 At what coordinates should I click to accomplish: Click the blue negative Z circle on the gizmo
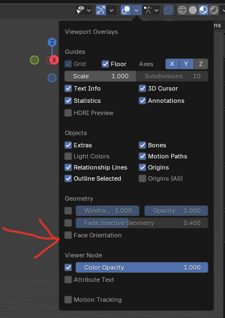52,78
